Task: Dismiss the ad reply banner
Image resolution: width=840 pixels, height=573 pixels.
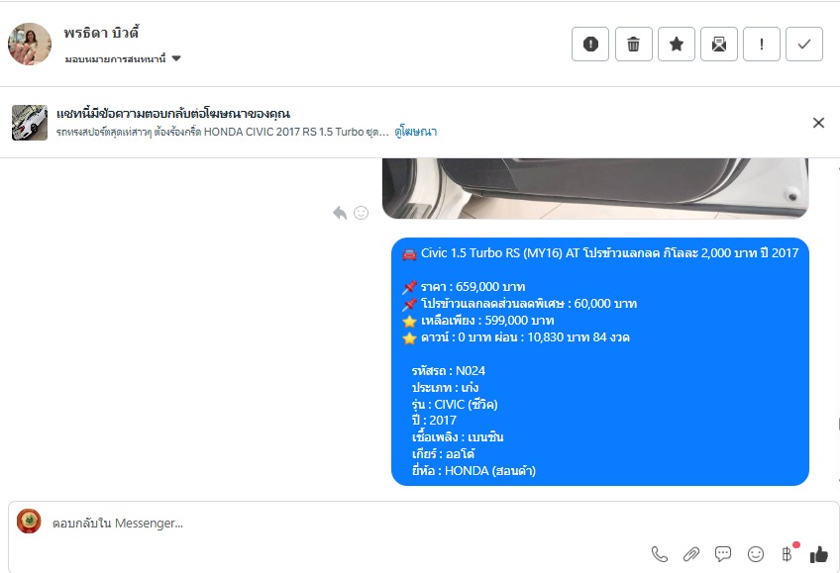Action: tap(818, 123)
